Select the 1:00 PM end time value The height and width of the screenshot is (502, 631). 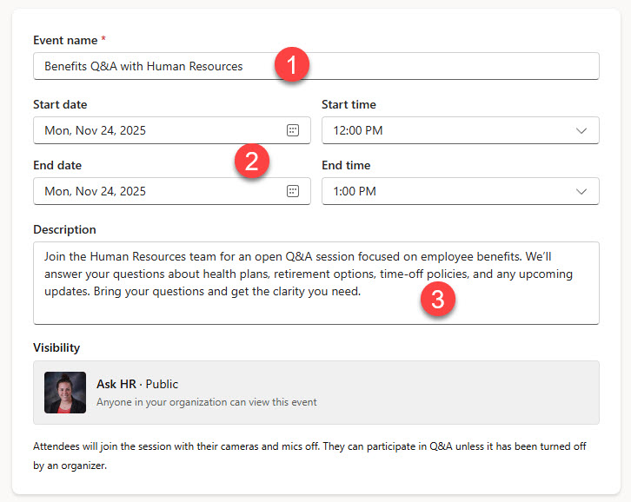pos(355,191)
